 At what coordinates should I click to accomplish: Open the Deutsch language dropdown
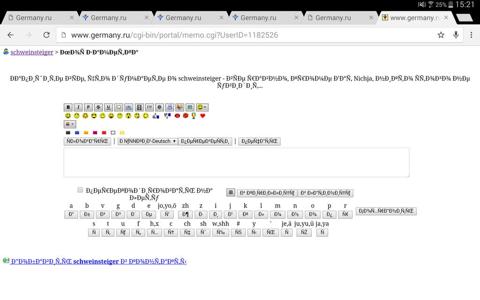148,141
